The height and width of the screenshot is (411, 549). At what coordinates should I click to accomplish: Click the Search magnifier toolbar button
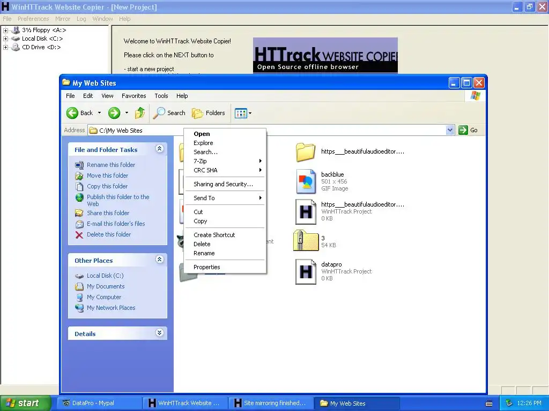pyautogui.click(x=170, y=113)
